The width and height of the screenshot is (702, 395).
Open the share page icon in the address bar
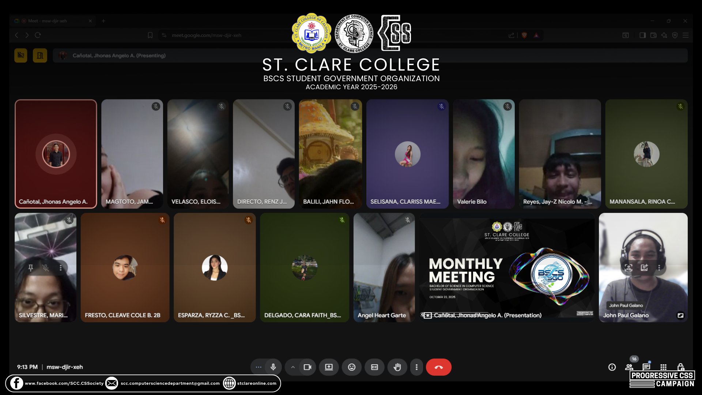point(512,35)
